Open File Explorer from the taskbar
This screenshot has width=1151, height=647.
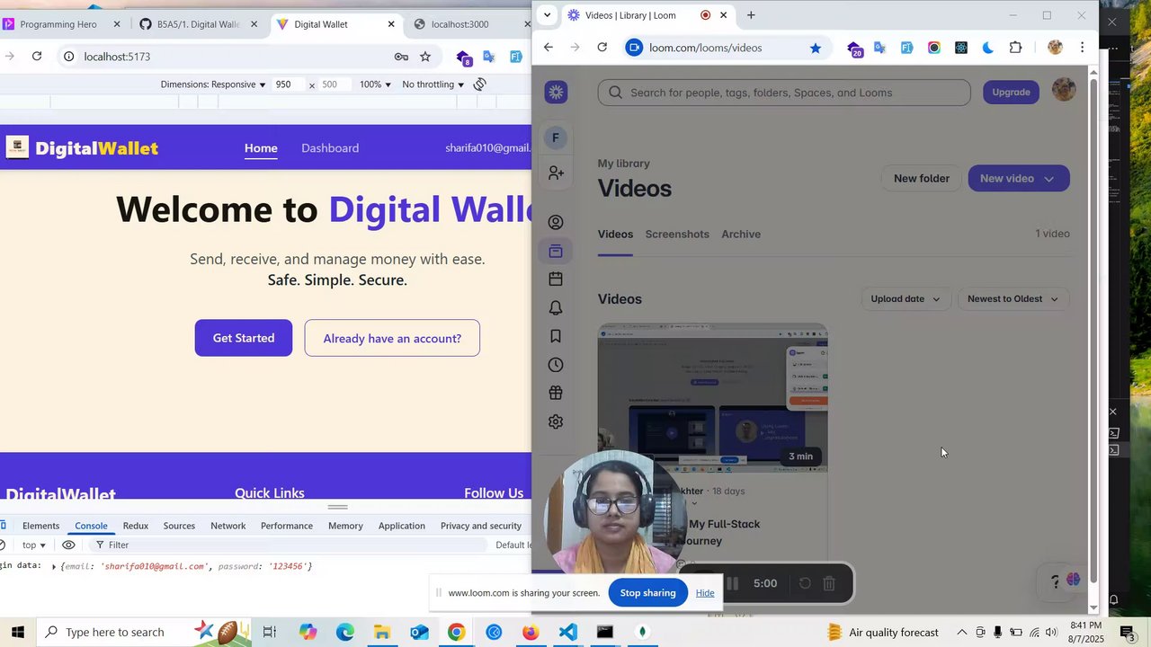click(x=382, y=632)
